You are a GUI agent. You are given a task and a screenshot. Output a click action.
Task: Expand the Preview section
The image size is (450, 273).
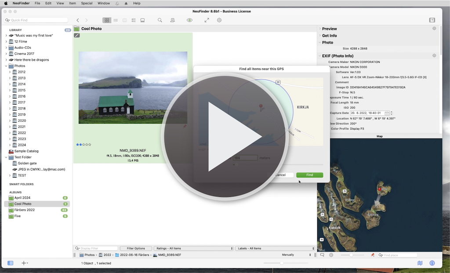coord(320,29)
